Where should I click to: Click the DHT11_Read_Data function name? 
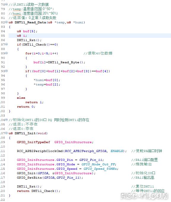(30, 22)
